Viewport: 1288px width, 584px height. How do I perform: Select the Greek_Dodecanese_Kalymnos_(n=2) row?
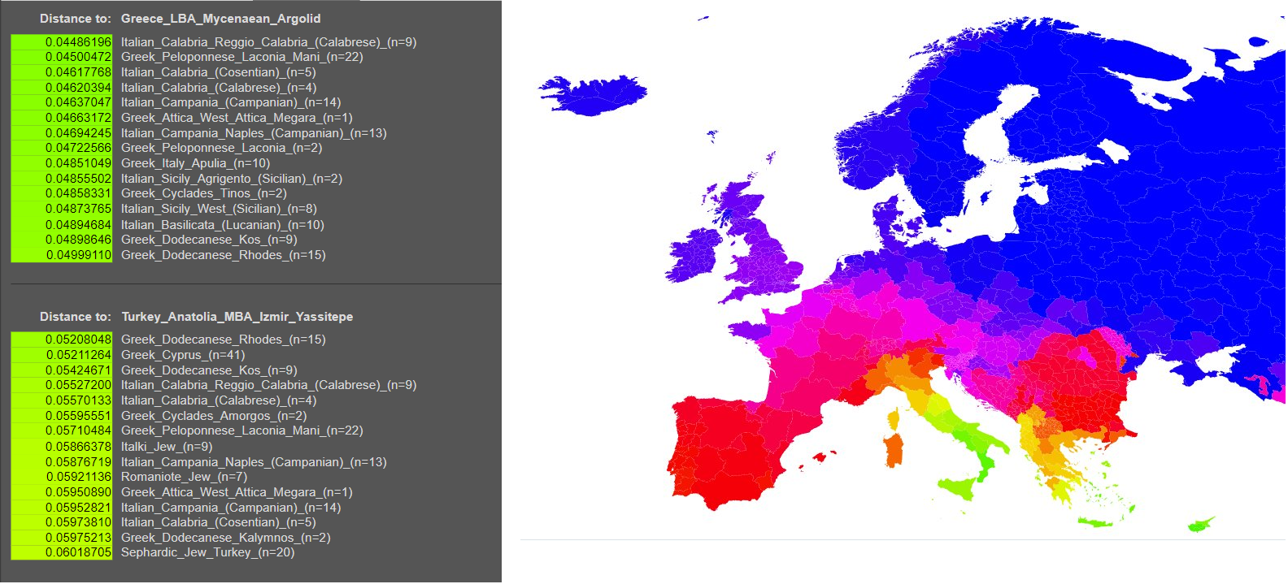click(x=225, y=538)
